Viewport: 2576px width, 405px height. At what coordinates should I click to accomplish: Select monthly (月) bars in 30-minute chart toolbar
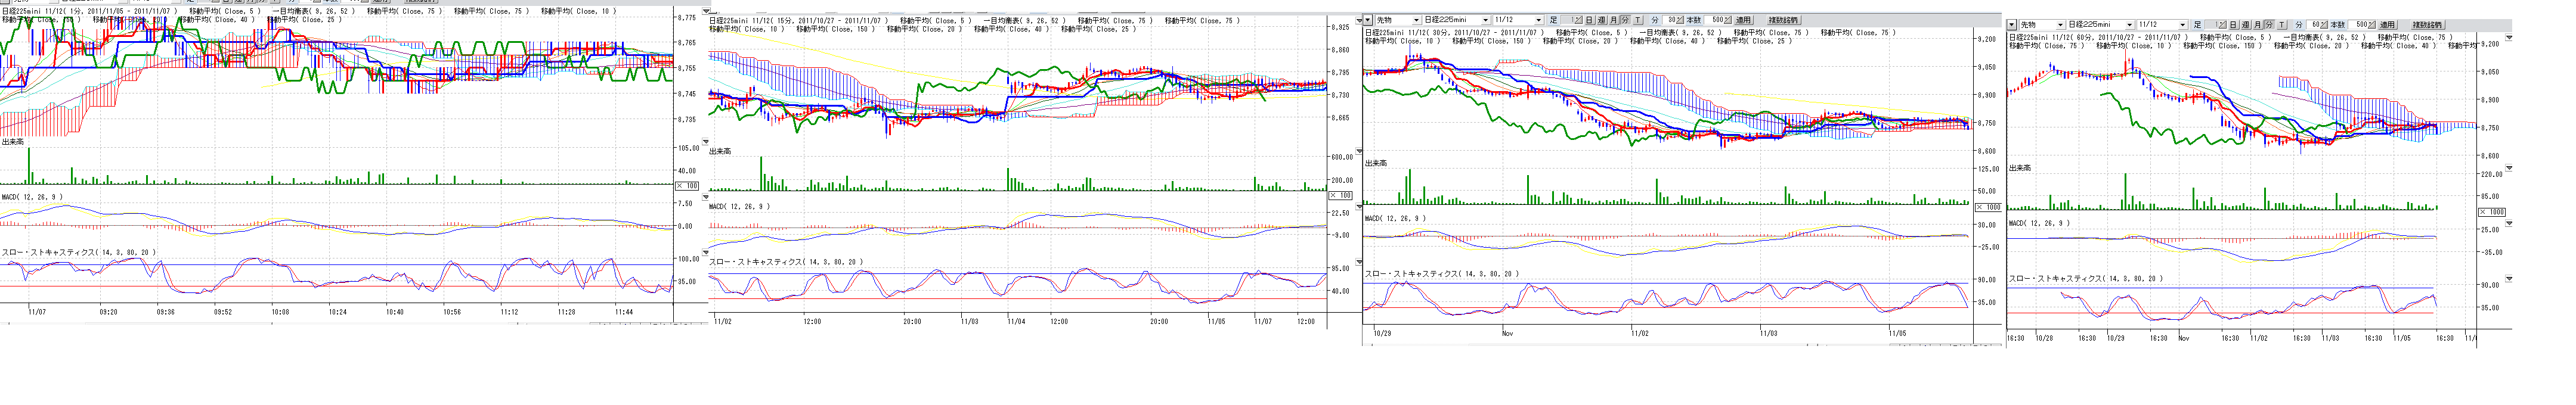coord(1614,20)
